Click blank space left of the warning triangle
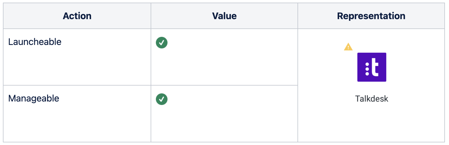449x145 pixels. point(320,47)
